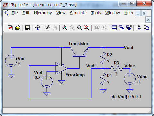Click the Close All Windows icon
The height and width of the screenshot is (116, 154).
click(x=129, y=28)
